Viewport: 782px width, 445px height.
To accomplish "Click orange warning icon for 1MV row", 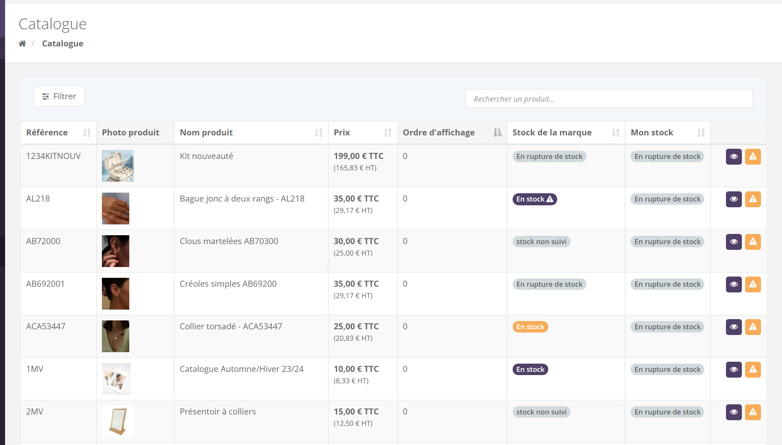I will pos(753,370).
